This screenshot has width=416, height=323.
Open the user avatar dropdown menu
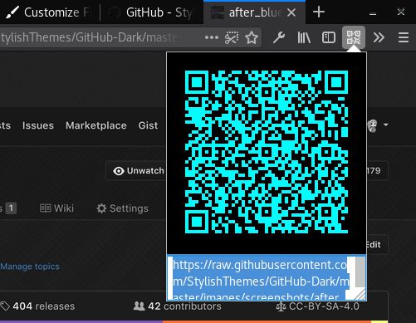point(379,125)
